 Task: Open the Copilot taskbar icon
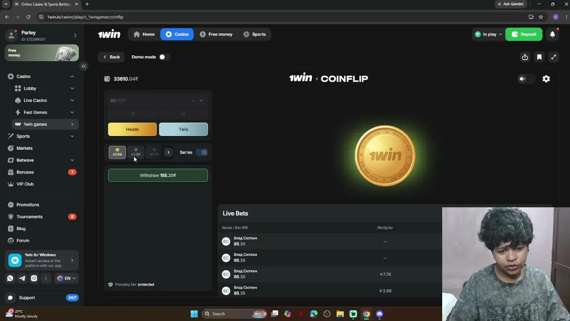288,314
